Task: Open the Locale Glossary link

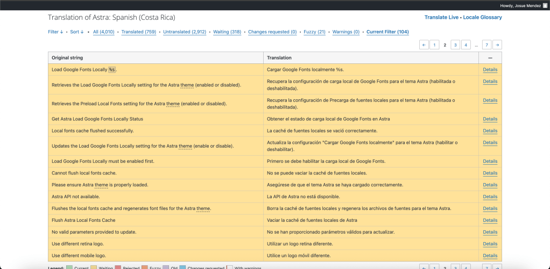Action: 482,17
